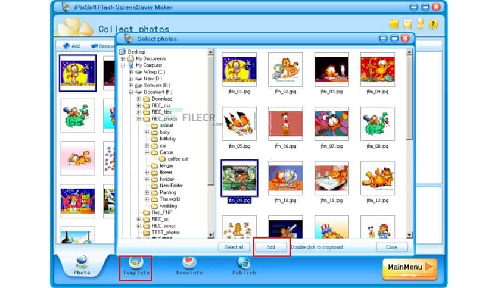Select thumbnail jfm_05.jpg

click(x=239, y=124)
